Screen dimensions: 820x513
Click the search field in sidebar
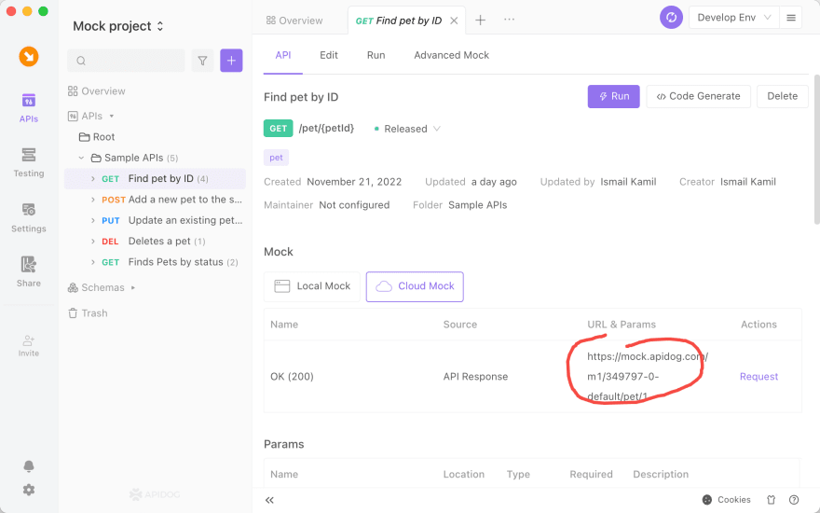tap(126, 61)
